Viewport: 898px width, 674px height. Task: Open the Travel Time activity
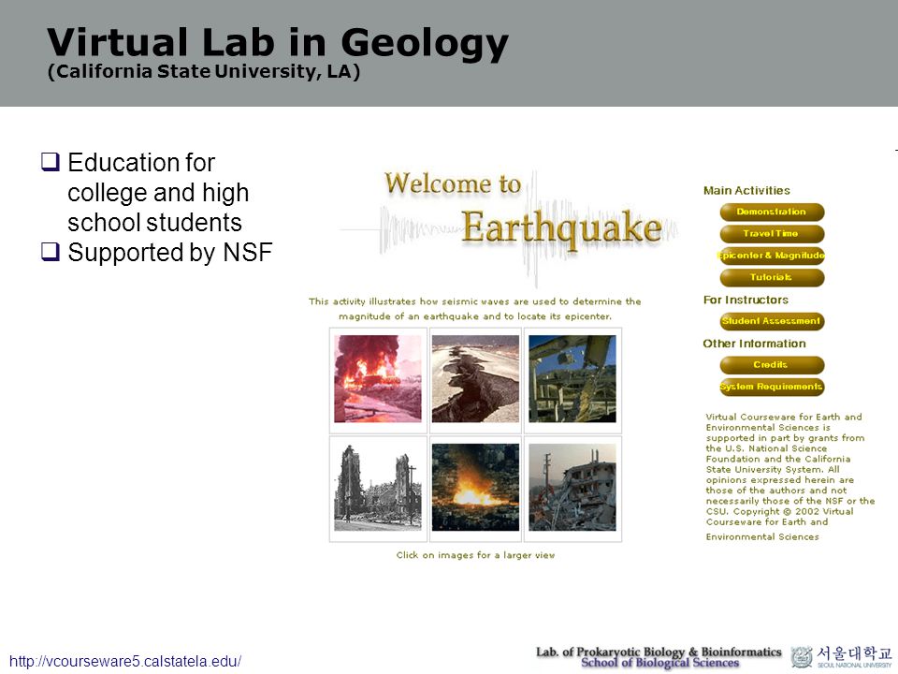tap(772, 234)
